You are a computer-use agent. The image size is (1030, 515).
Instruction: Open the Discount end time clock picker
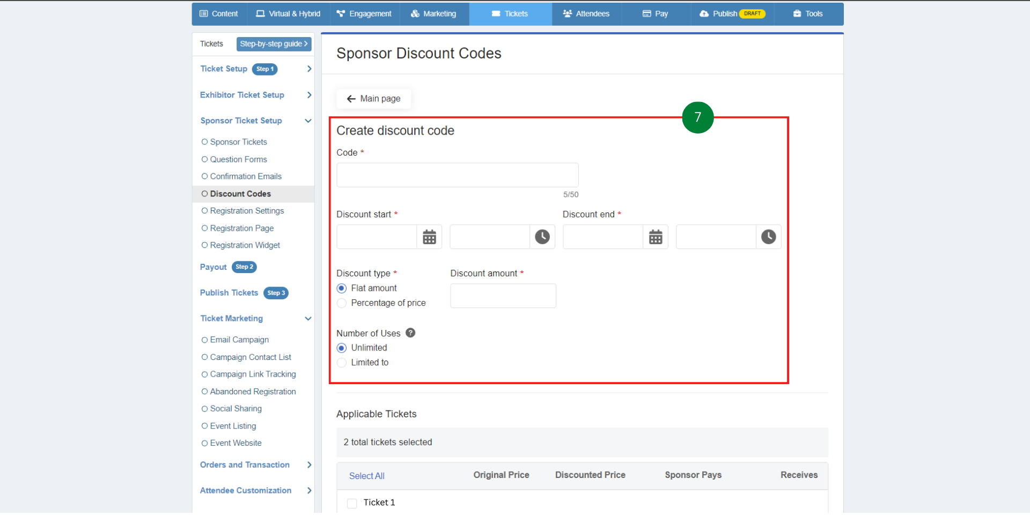769,237
